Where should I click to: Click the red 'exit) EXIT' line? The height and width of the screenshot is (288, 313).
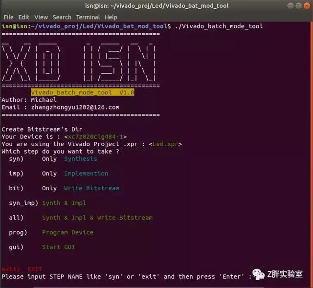pos(22,269)
